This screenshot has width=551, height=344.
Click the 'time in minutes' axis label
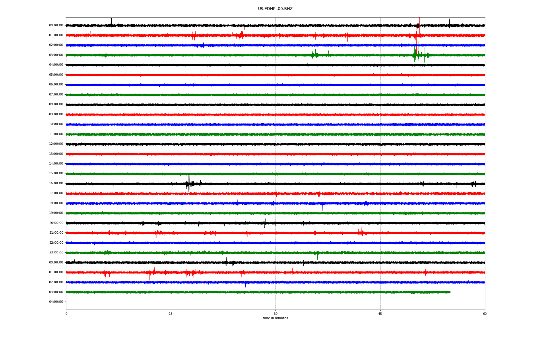275,318
